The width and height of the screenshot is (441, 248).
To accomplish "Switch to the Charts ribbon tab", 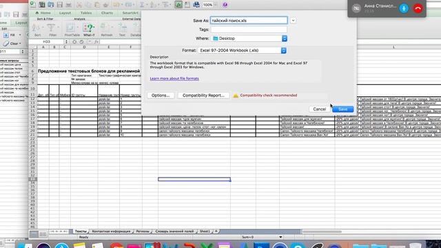I will 107,13.
